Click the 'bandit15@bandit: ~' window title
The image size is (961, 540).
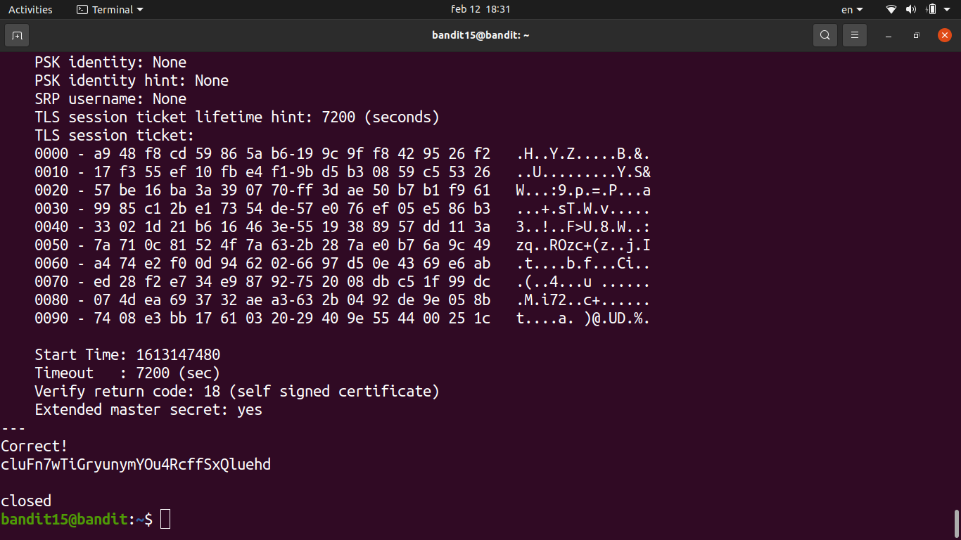480,35
